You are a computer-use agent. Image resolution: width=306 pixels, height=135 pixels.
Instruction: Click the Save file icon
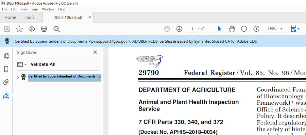click(x=7, y=29)
